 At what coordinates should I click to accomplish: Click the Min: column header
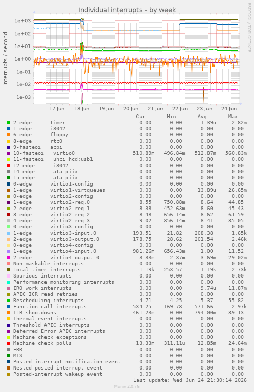point(173,117)
